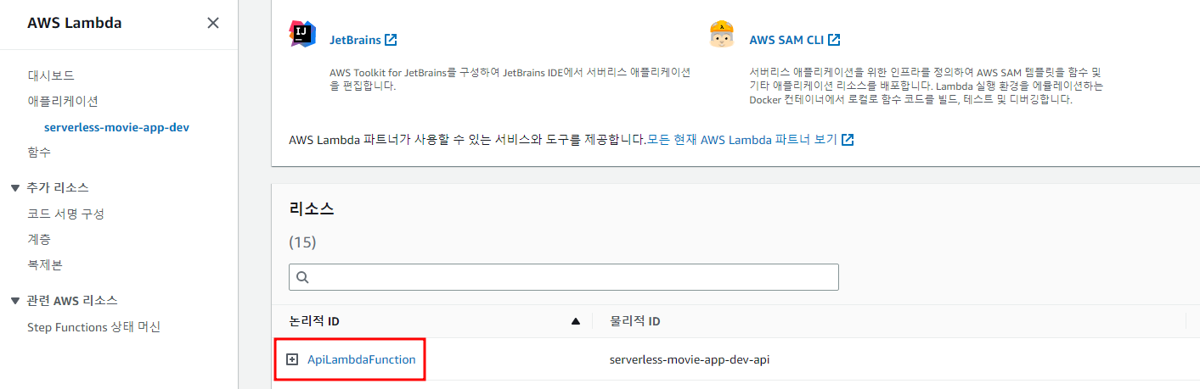Go to 애플리케이션 in sidebar

coord(63,101)
